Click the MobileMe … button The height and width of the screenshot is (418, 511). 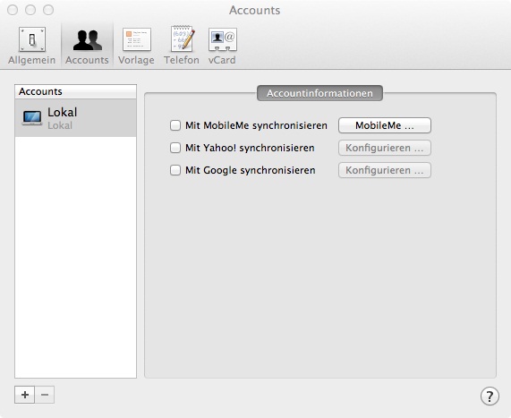tap(385, 125)
